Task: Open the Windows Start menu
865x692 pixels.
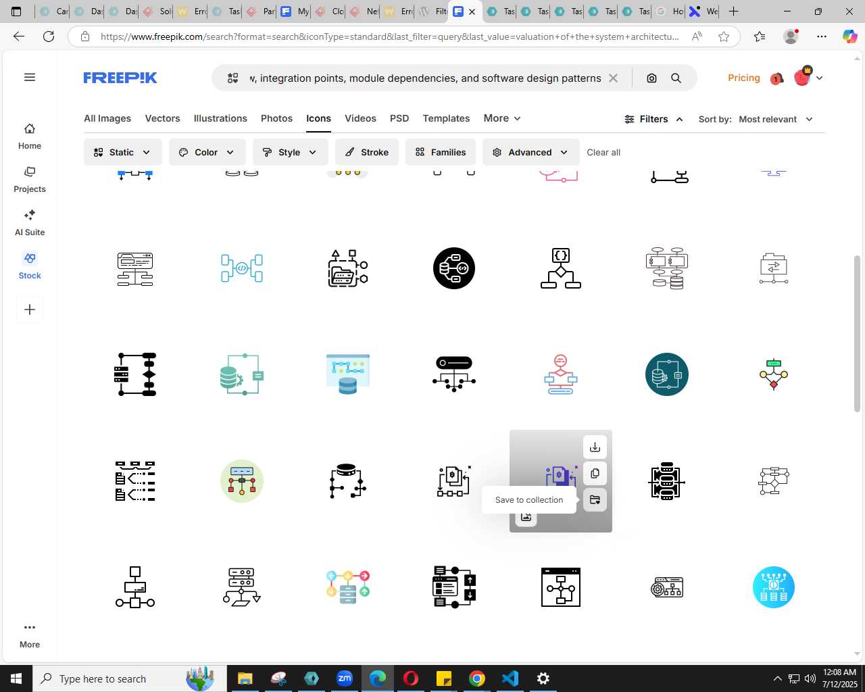Action: pos(16,678)
